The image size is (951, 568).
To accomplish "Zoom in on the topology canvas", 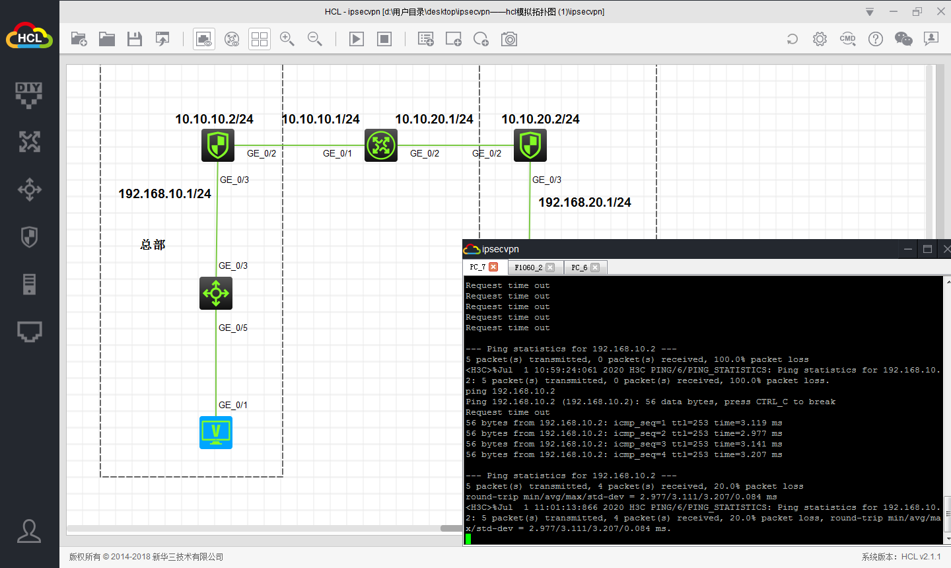I will 287,40.
